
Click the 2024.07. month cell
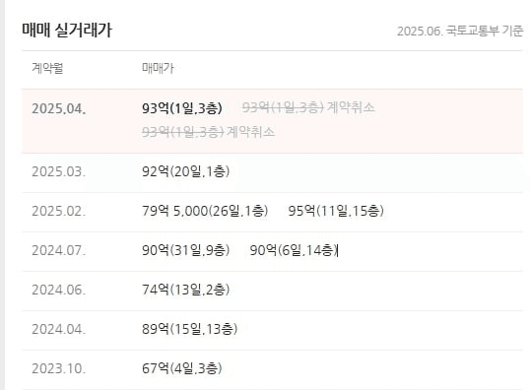click(58, 251)
